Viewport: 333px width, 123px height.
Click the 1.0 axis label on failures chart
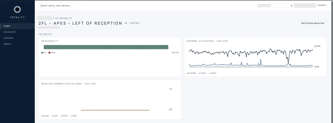[170, 89]
